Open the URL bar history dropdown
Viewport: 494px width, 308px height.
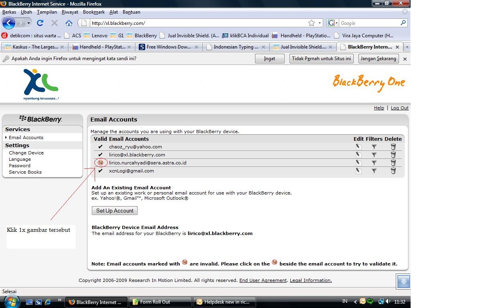tap(320, 23)
